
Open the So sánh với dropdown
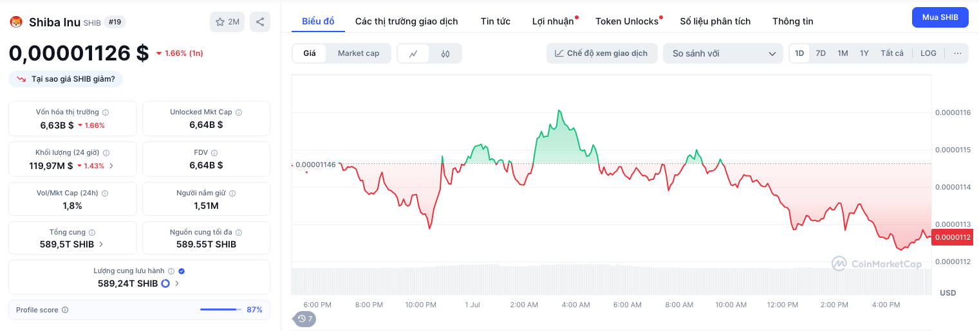723,53
